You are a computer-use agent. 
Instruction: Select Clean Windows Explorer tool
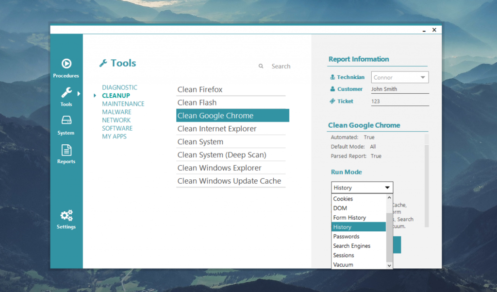pos(231,168)
